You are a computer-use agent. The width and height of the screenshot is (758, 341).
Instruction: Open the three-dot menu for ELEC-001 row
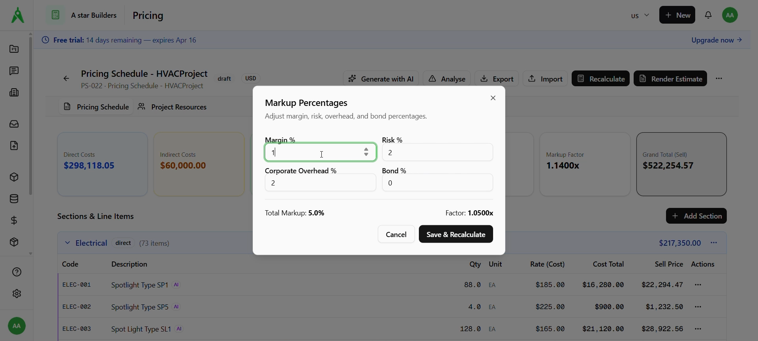click(698, 285)
